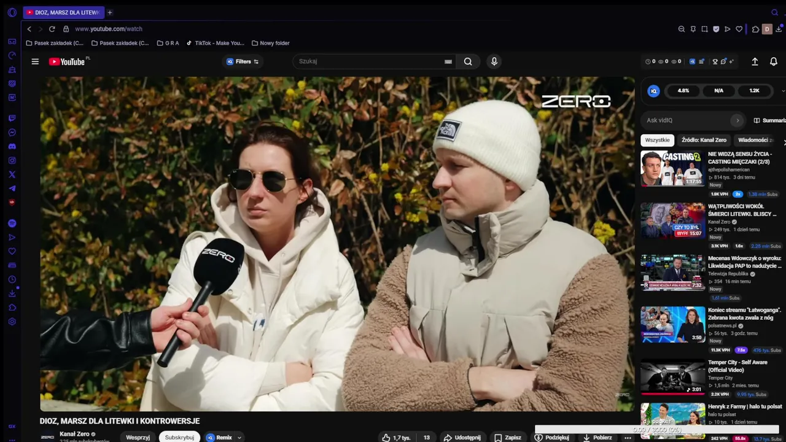
Task: Click the vidIQ logo in stats toolbar
Action: tap(692, 61)
